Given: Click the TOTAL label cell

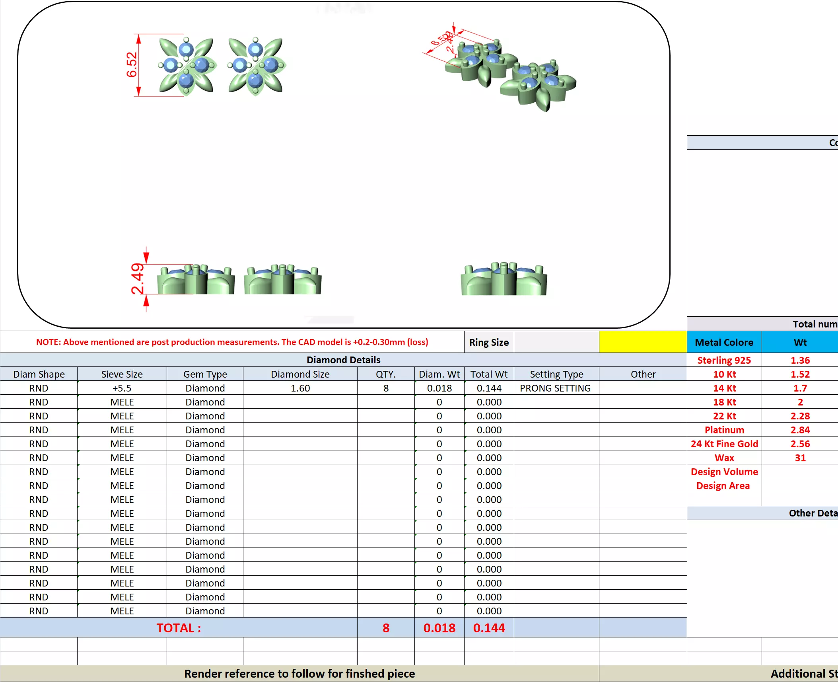Looking at the screenshot, I should [179, 628].
